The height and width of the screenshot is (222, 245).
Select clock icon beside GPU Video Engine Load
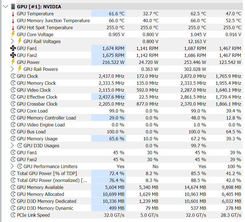tap(13, 125)
